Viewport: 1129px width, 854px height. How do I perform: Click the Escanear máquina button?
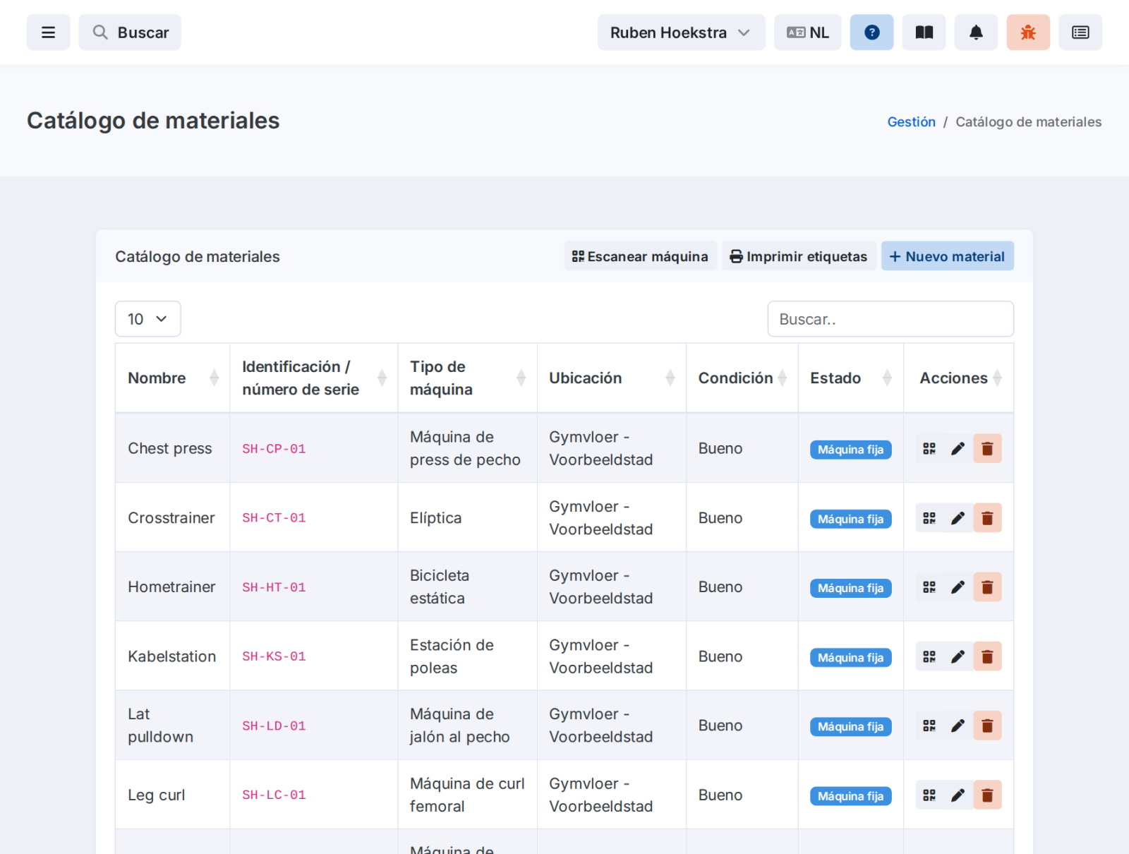pyautogui.click(x=640, y=256)
